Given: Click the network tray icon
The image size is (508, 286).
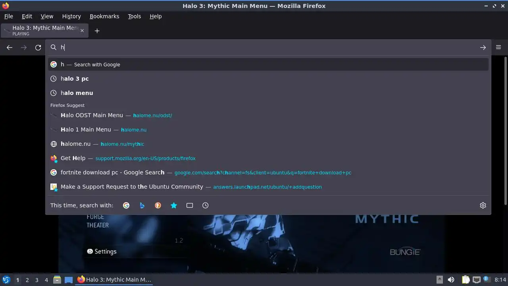Looking at the screenshot, I should [476, 280].
